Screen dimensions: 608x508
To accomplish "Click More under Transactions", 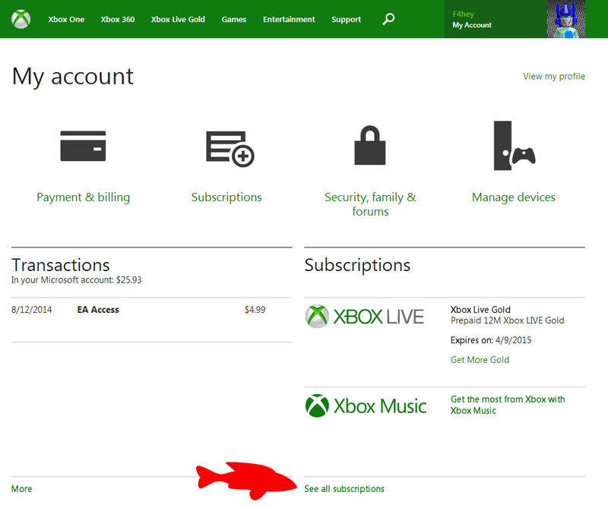I will (x=22, y=489).
